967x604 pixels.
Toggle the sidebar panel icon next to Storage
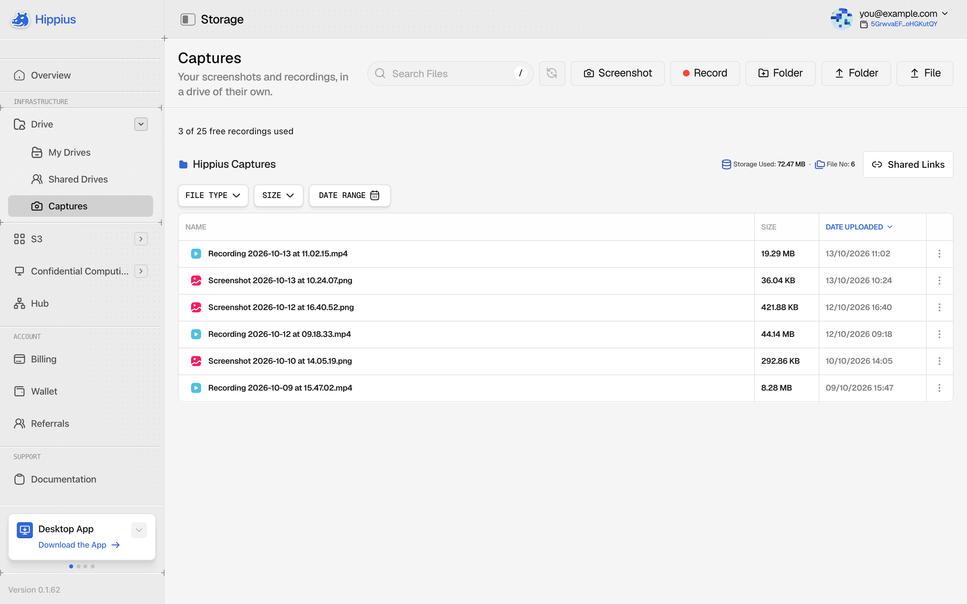coord(188,19)
